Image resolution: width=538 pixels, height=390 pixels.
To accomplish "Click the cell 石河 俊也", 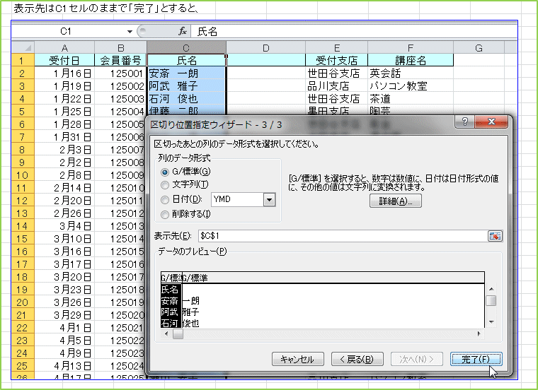I will [186, 99].
